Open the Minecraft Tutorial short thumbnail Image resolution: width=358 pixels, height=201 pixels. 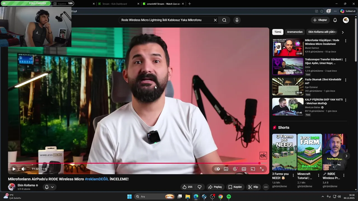[310, 152]
